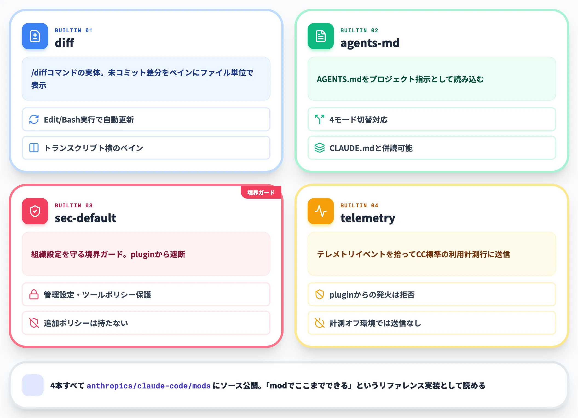
Task: Select the トランスクリプト横のペイン row
Action: [146, 148]
